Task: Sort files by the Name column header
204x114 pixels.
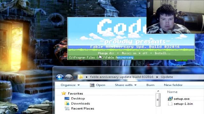Action: pos(172,92)
